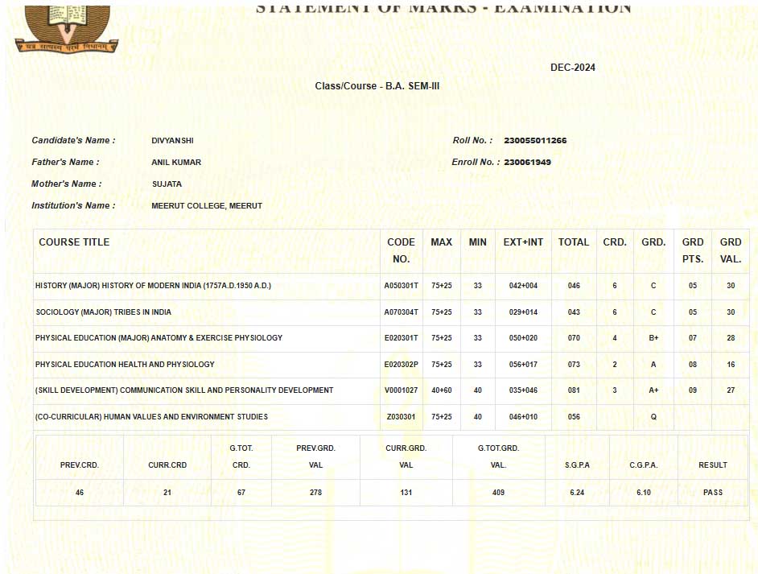
Task: Click marks 056+017 cell
Action: 523,365
